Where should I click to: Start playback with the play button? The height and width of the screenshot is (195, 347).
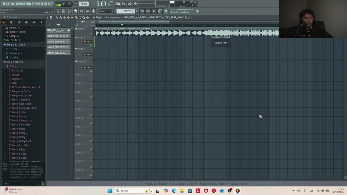[x=64, y=4]
